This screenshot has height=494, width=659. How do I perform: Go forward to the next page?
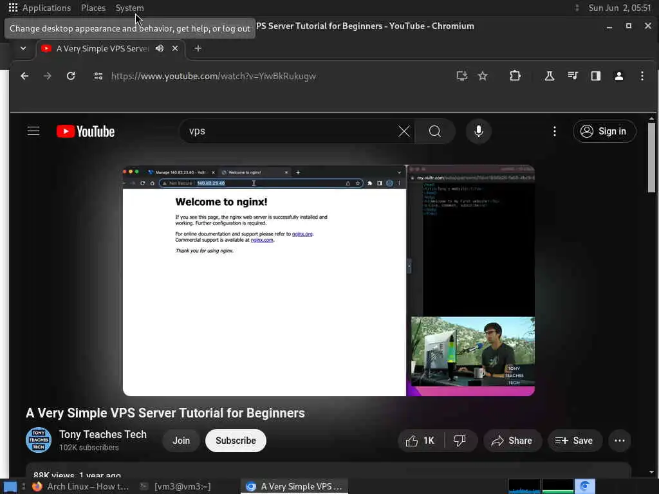click(x=48, y=76)
